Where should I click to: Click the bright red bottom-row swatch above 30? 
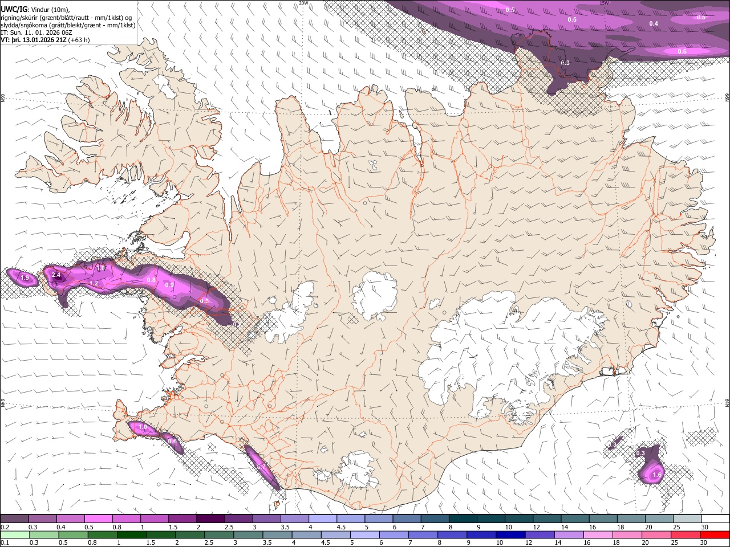tap(715, 534)
